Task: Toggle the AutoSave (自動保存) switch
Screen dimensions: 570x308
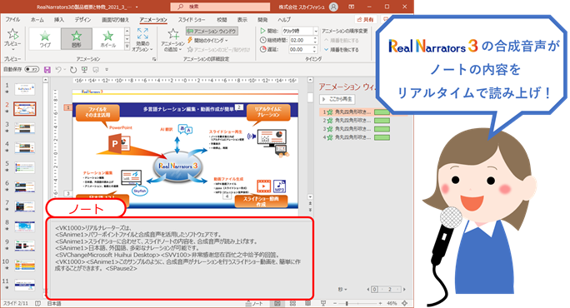Action: (x=32, y=69)
